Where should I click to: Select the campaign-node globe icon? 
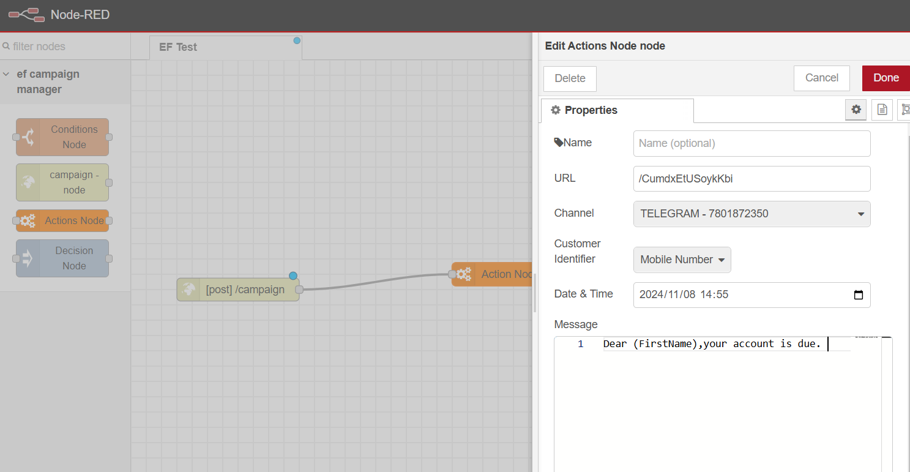[x=28, y=182]
